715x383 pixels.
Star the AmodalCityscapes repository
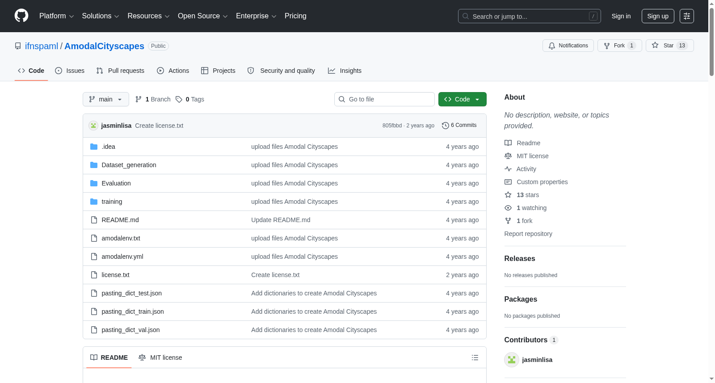click(x=669, y=46)
